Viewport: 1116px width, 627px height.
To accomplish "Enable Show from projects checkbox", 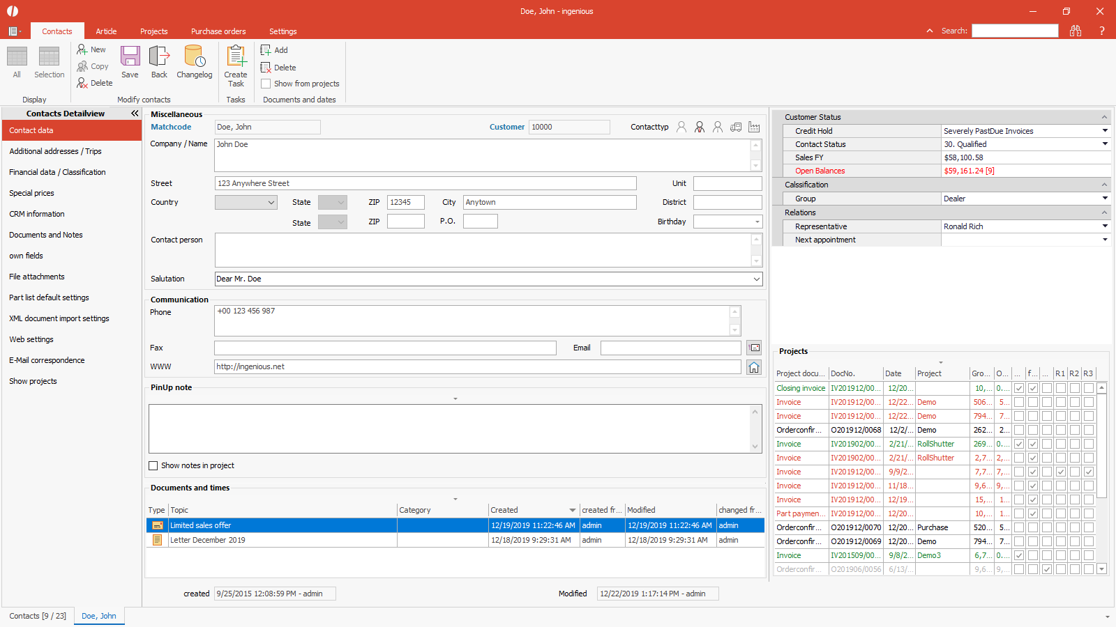I will [266, 84].
